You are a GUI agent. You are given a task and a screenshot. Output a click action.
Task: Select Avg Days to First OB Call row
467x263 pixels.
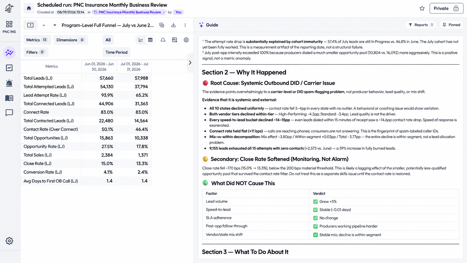86,181
